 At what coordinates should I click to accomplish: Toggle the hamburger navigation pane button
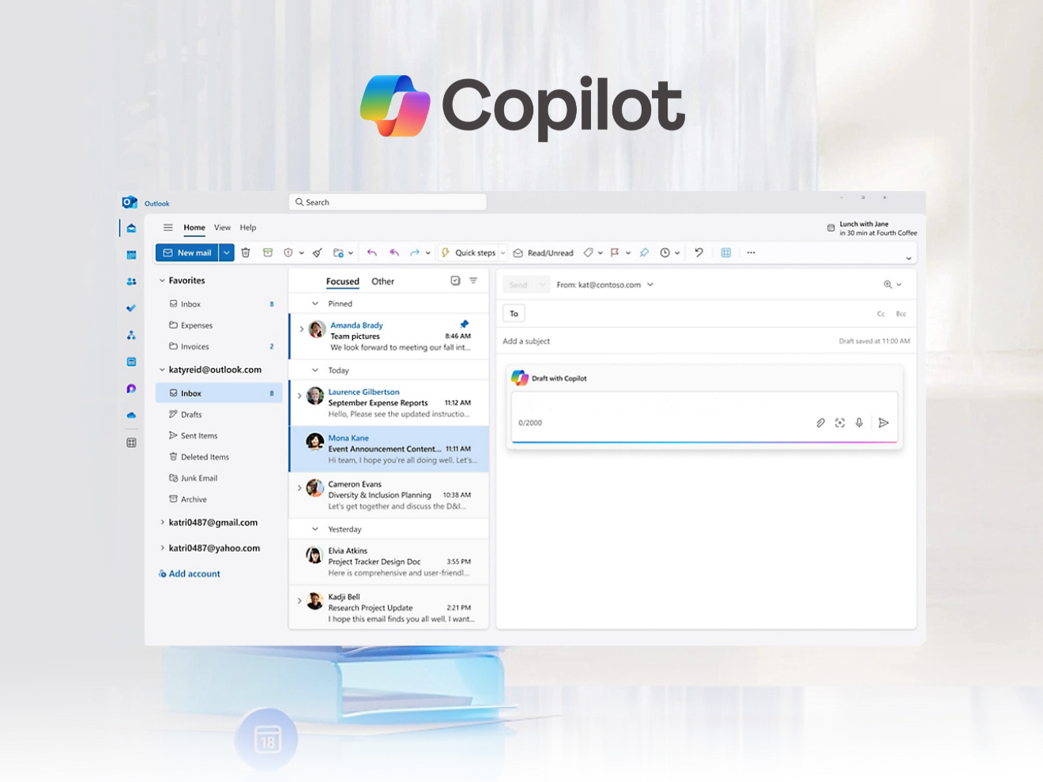[168, 227]
